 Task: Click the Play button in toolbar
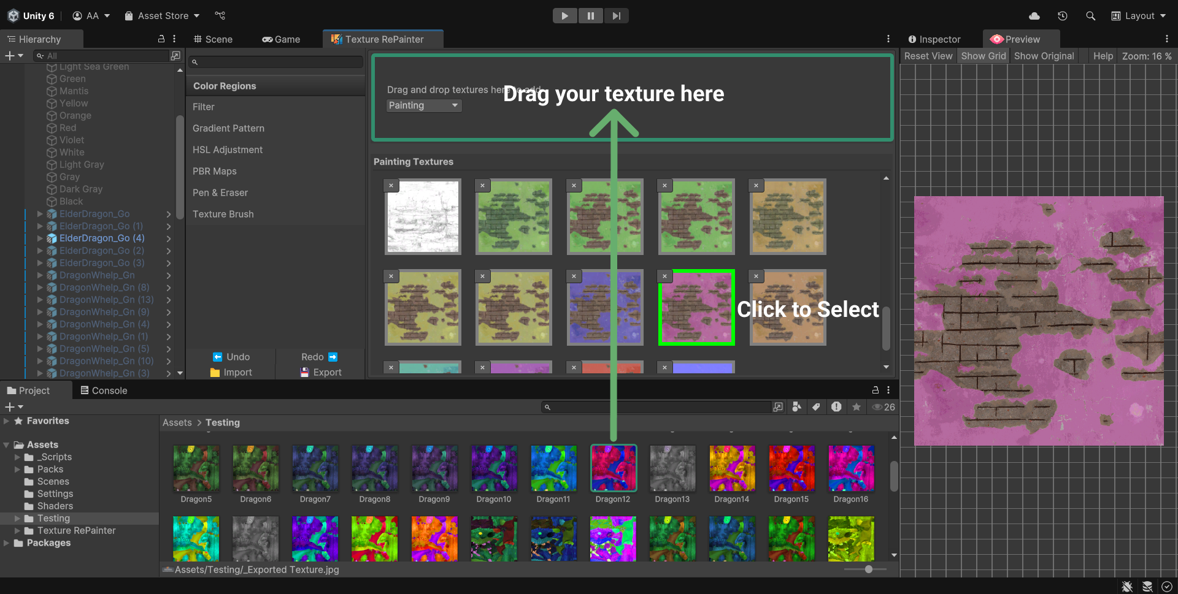(x=564, y=16)
